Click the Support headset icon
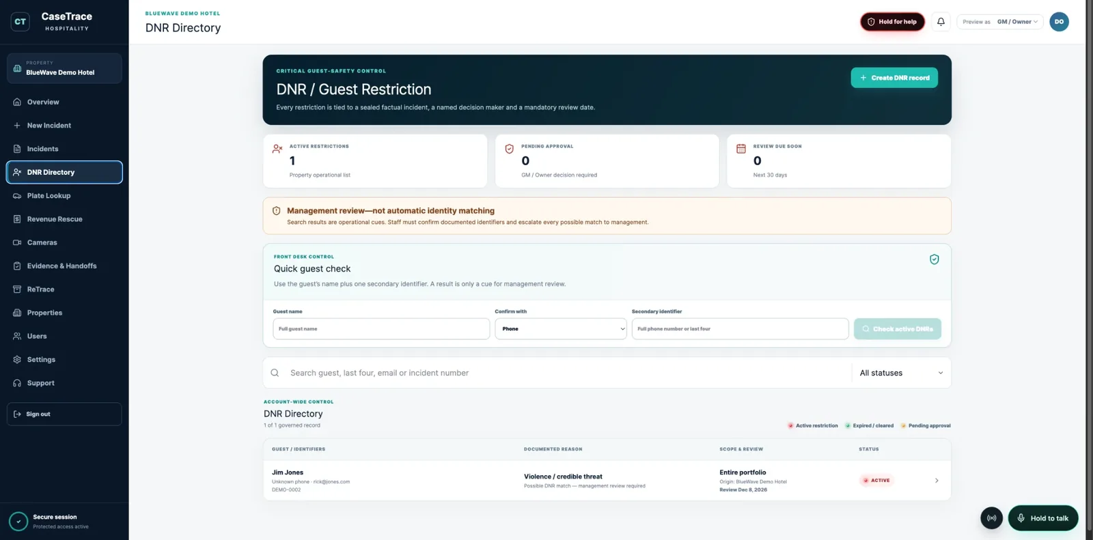The height and width of the screenshot is (540, 1093). (x=17, y=383)
